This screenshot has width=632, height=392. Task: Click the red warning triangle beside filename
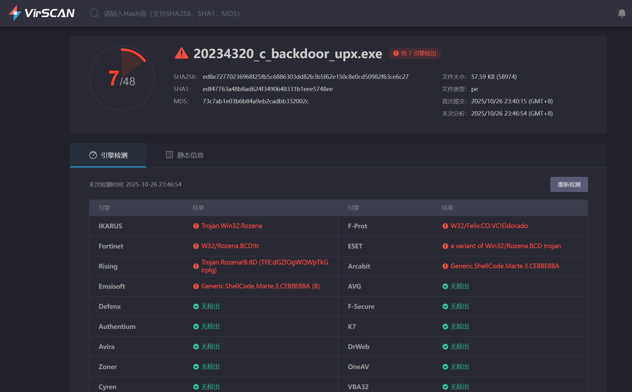point(181,53)
